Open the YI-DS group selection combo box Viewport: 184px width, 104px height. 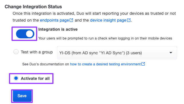click(117, 53)
